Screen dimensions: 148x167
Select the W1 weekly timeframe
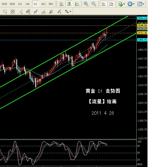(43, 4)
